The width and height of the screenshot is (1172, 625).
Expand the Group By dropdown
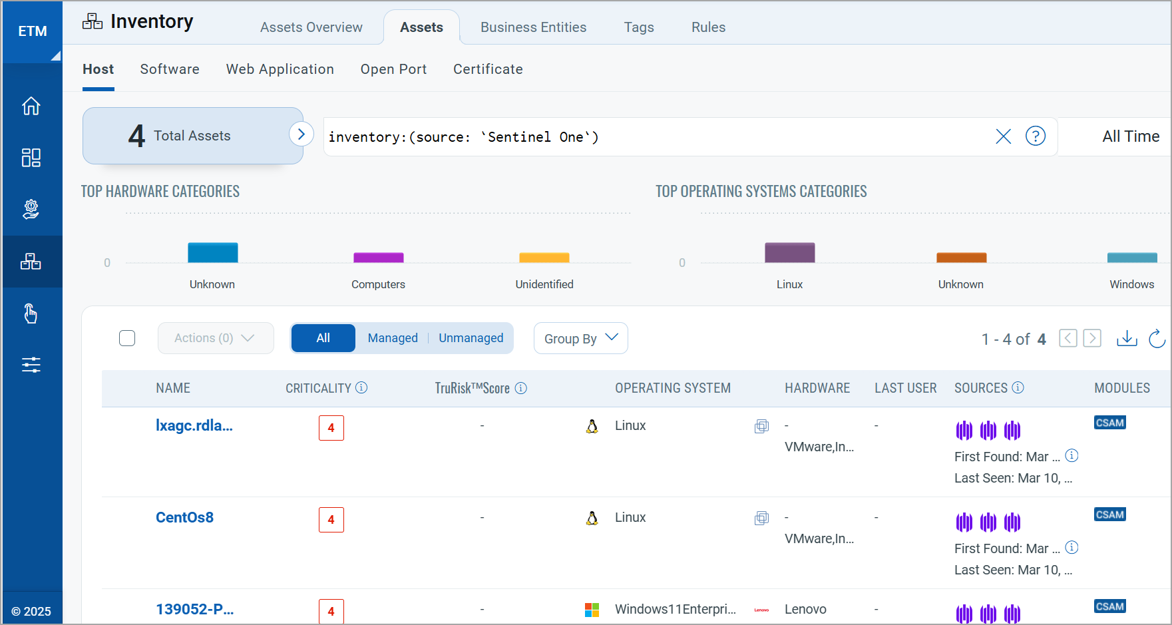pos(580,338)
